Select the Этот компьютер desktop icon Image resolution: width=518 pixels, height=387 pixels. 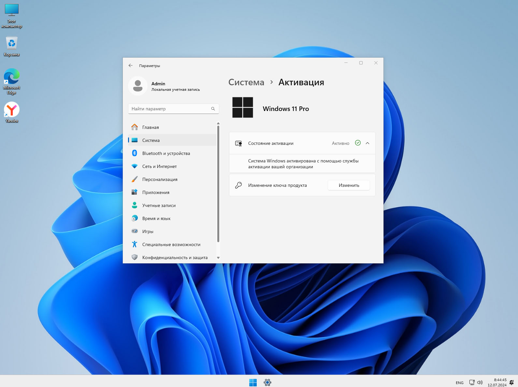[12, 16]
